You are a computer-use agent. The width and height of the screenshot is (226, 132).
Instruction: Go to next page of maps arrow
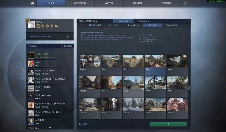pyautogui.click(x=189, y=88)
